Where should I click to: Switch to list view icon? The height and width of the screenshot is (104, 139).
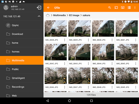(x=129, y=8)
